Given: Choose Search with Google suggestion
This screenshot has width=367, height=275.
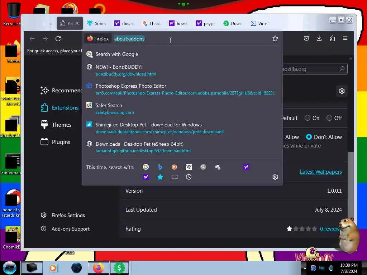Looking at the screenshot, I should coord(182,54).
